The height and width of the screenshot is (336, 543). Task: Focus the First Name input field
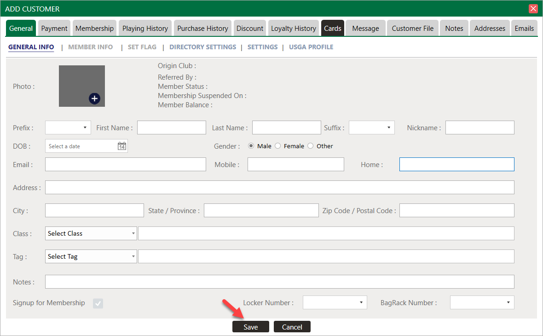point(171,127)
